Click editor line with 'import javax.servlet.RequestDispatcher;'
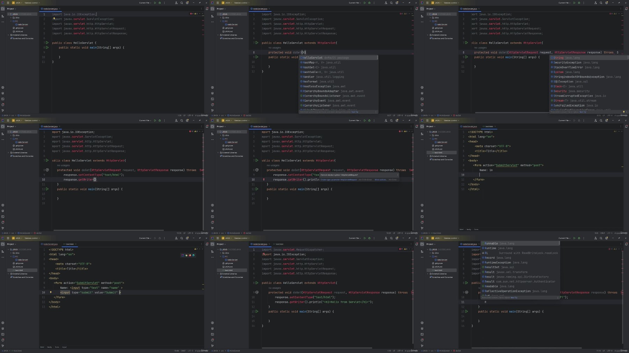 pyautogui.click(x=330, y=250)
